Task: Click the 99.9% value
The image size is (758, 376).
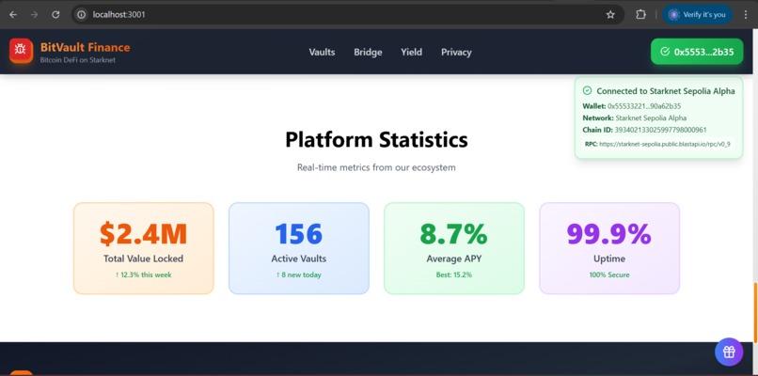Action: click(x=609, y=233)
